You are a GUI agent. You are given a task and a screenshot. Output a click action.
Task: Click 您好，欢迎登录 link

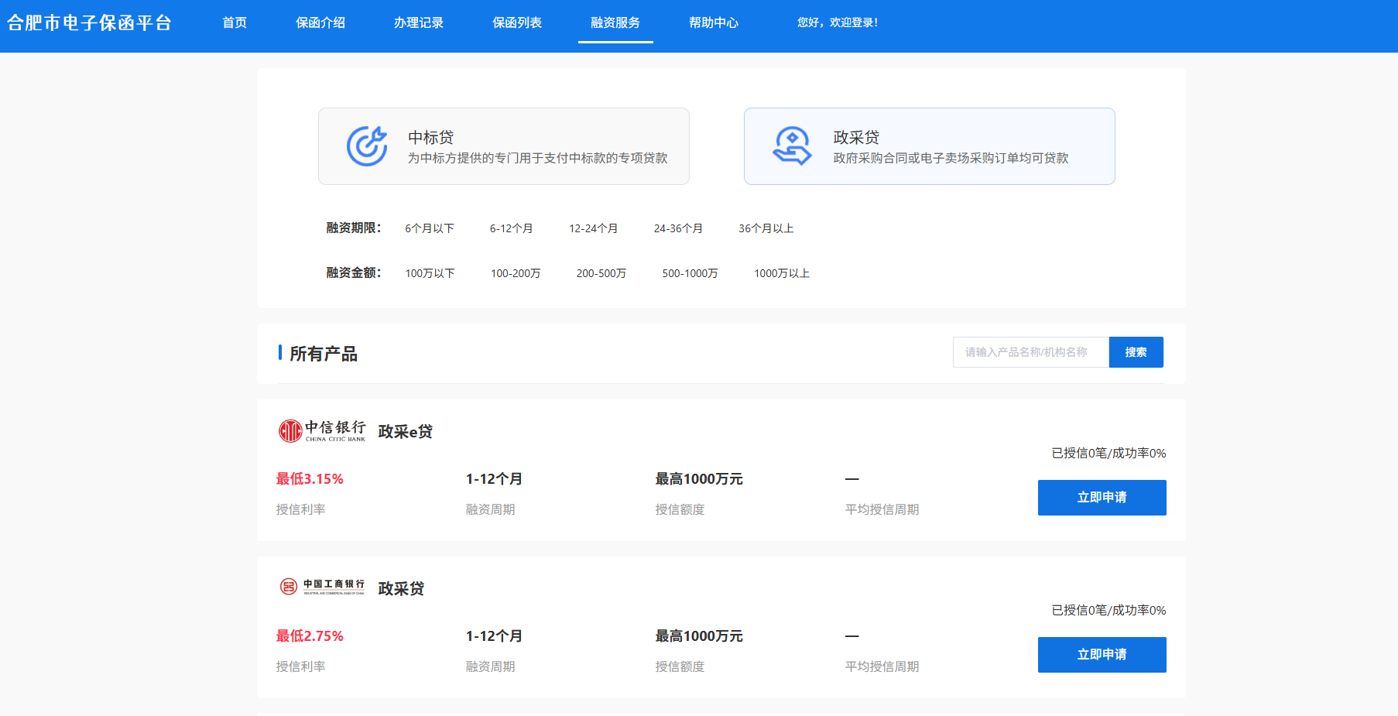click(x=836, y=22)
